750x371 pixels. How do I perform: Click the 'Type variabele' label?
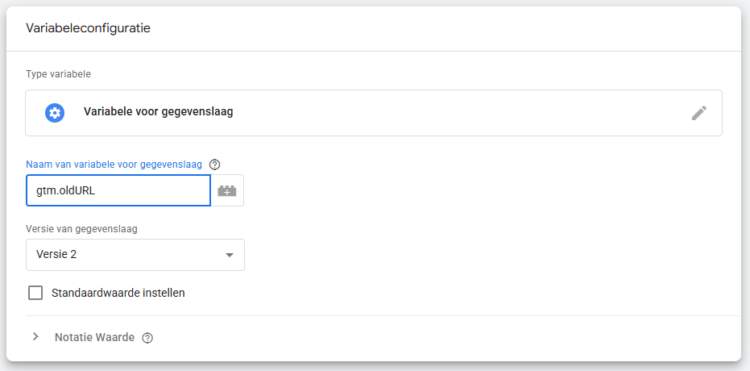58,74
